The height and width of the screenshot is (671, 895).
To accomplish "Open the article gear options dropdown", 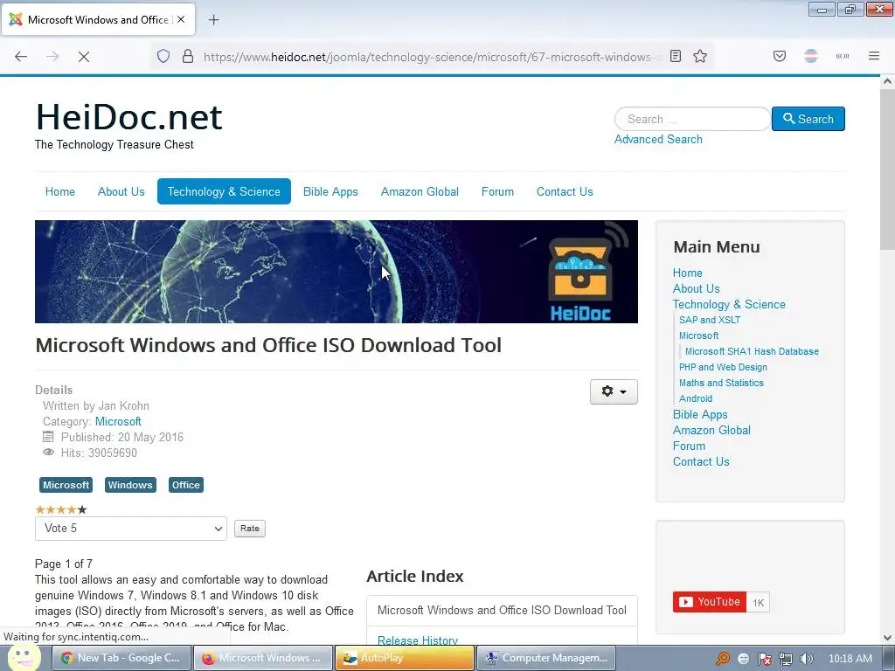I will 614,391.
